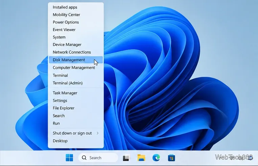Open the System menu entry
This screenshot has width=258, height=166.
(x=76, y=37)
